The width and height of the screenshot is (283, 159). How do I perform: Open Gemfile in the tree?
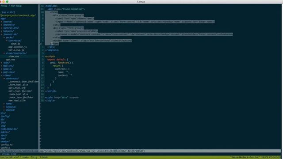(5, 148)
